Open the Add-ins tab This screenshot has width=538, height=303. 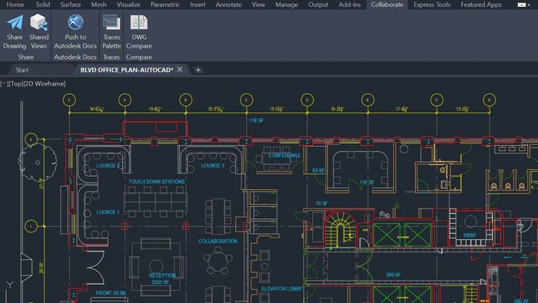pos(350,5)
